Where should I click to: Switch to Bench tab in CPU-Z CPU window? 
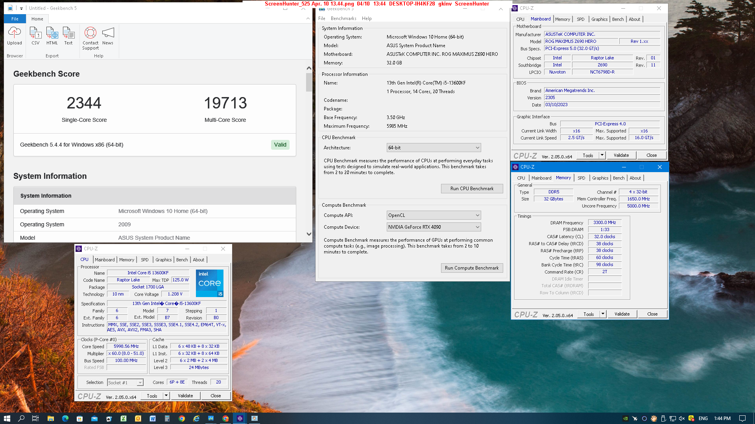[182, 260]
